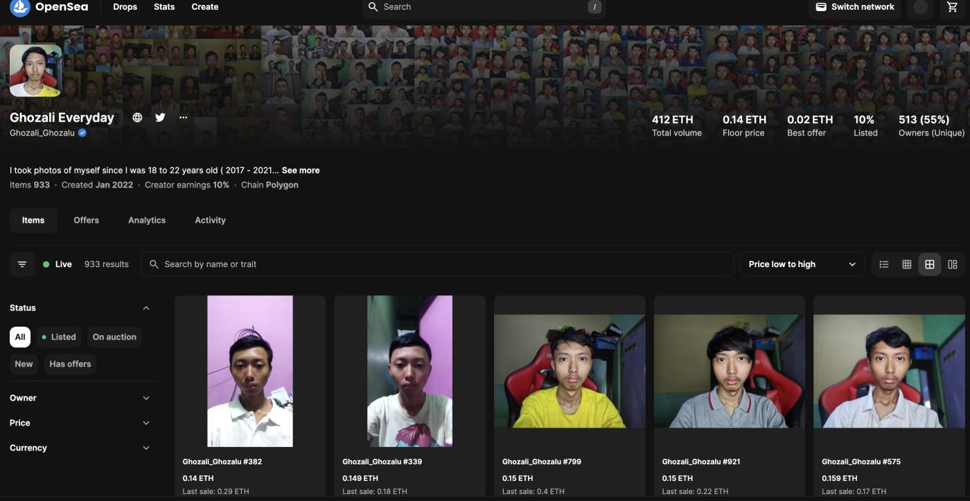Screen dimensions: 970x501
Task: Open the collection's Twitter icon
Action: pyautogui.click(x=160, y=118)
